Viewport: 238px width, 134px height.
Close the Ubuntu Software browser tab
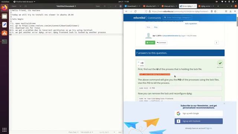click(x=158, y=6)
